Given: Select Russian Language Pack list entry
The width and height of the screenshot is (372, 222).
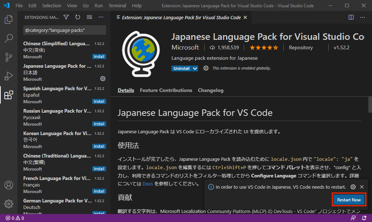Looking at the screenshot, I should click(x=64, y=117).
